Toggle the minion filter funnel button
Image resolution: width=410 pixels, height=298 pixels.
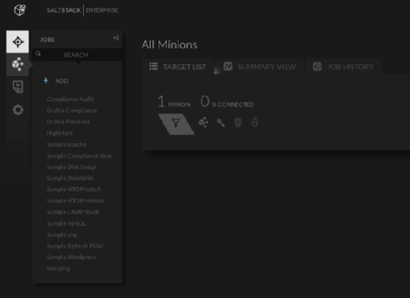click(x=176, y=124)
